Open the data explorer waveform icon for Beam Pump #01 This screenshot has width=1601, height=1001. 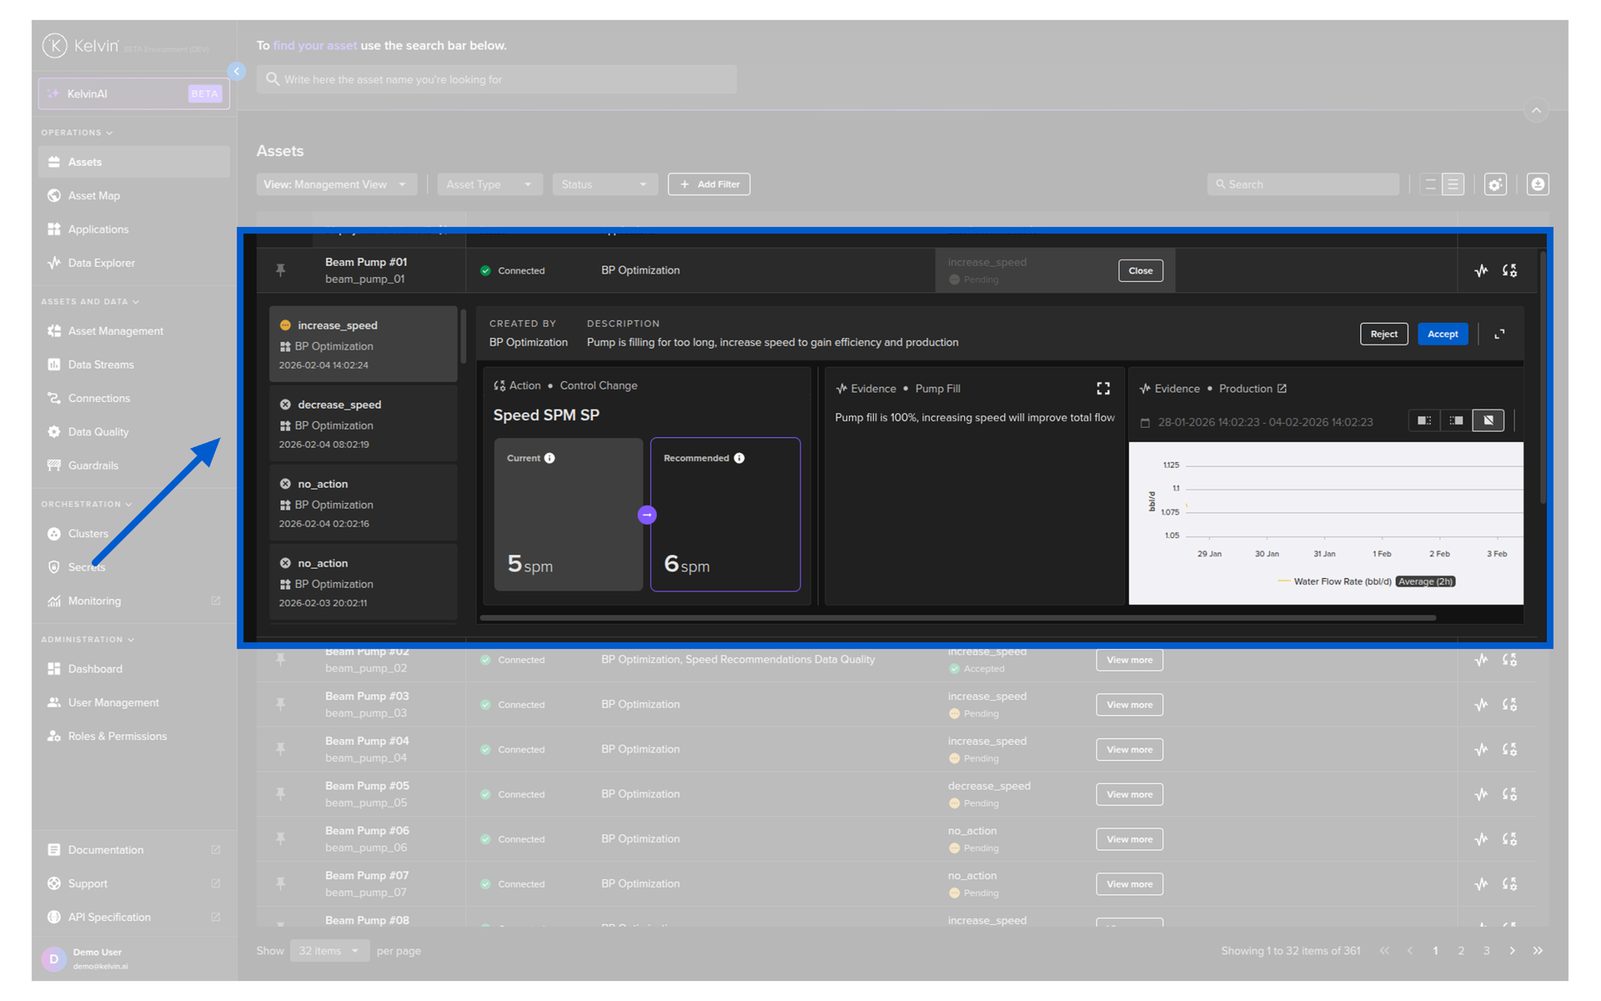[1481, 270]
